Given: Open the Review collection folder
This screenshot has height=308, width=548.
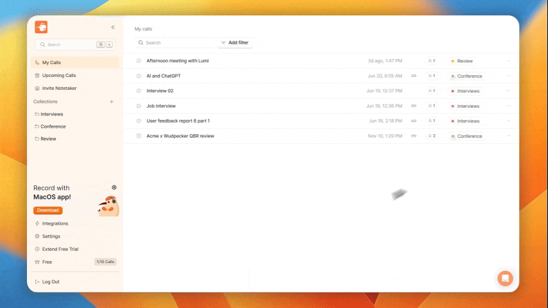Looking at the screenshot, I should 46,139.
